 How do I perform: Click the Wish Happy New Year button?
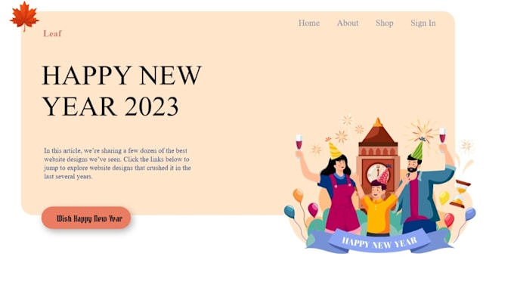coord(86,218)
